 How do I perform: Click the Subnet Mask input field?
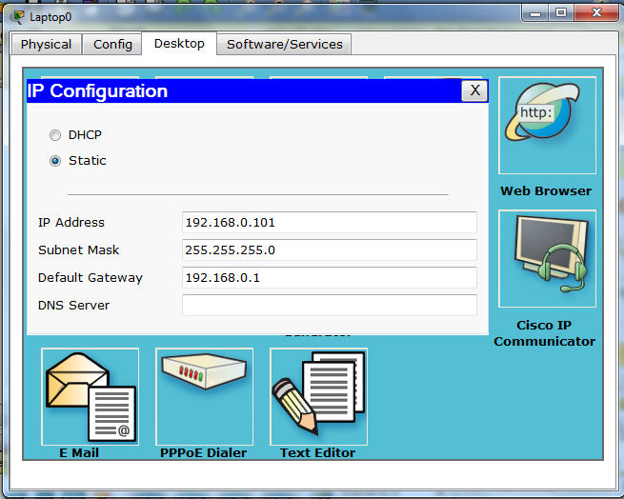[x=329, y=250]
